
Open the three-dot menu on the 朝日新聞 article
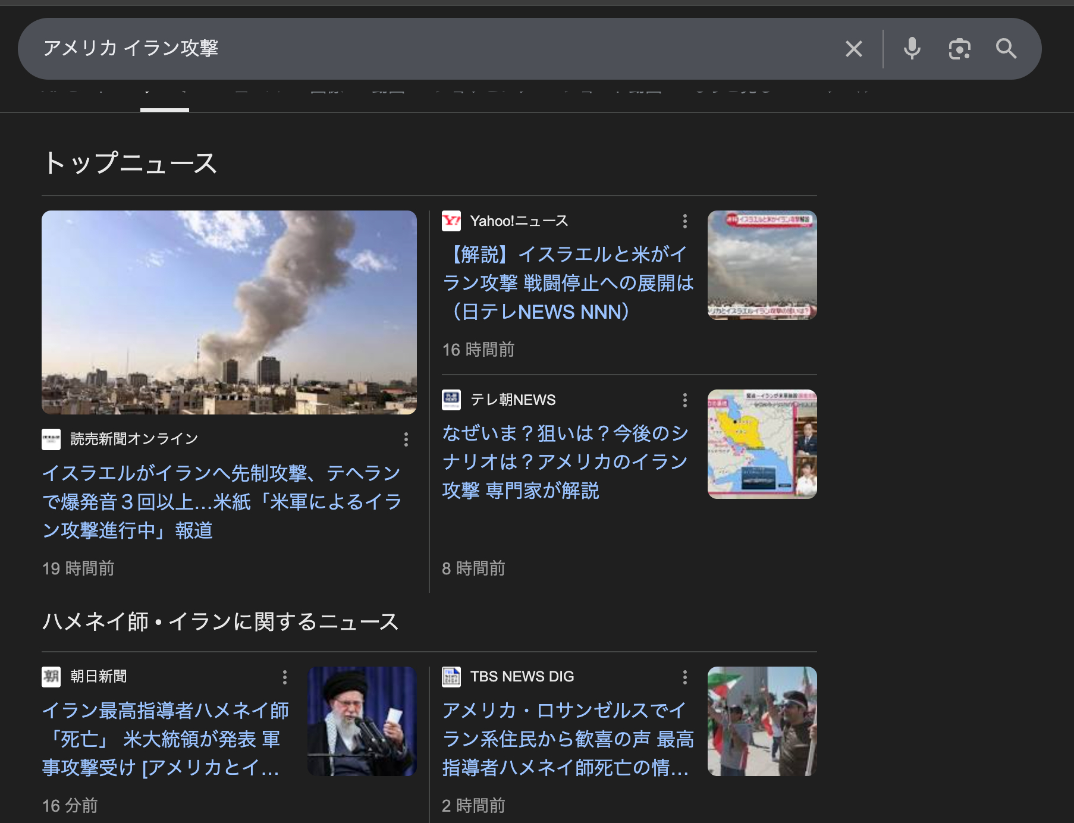click(284, 677)
